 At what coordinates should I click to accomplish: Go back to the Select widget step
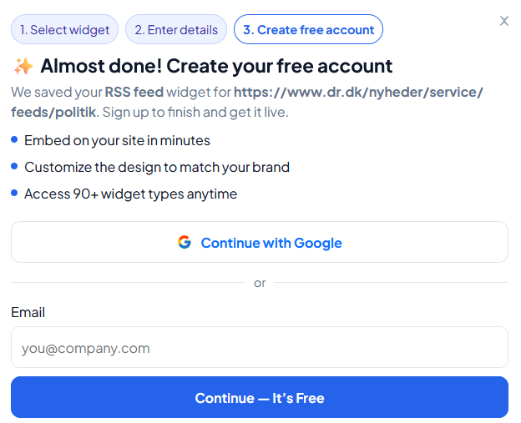pyautogui.click(x=65, y=30)
